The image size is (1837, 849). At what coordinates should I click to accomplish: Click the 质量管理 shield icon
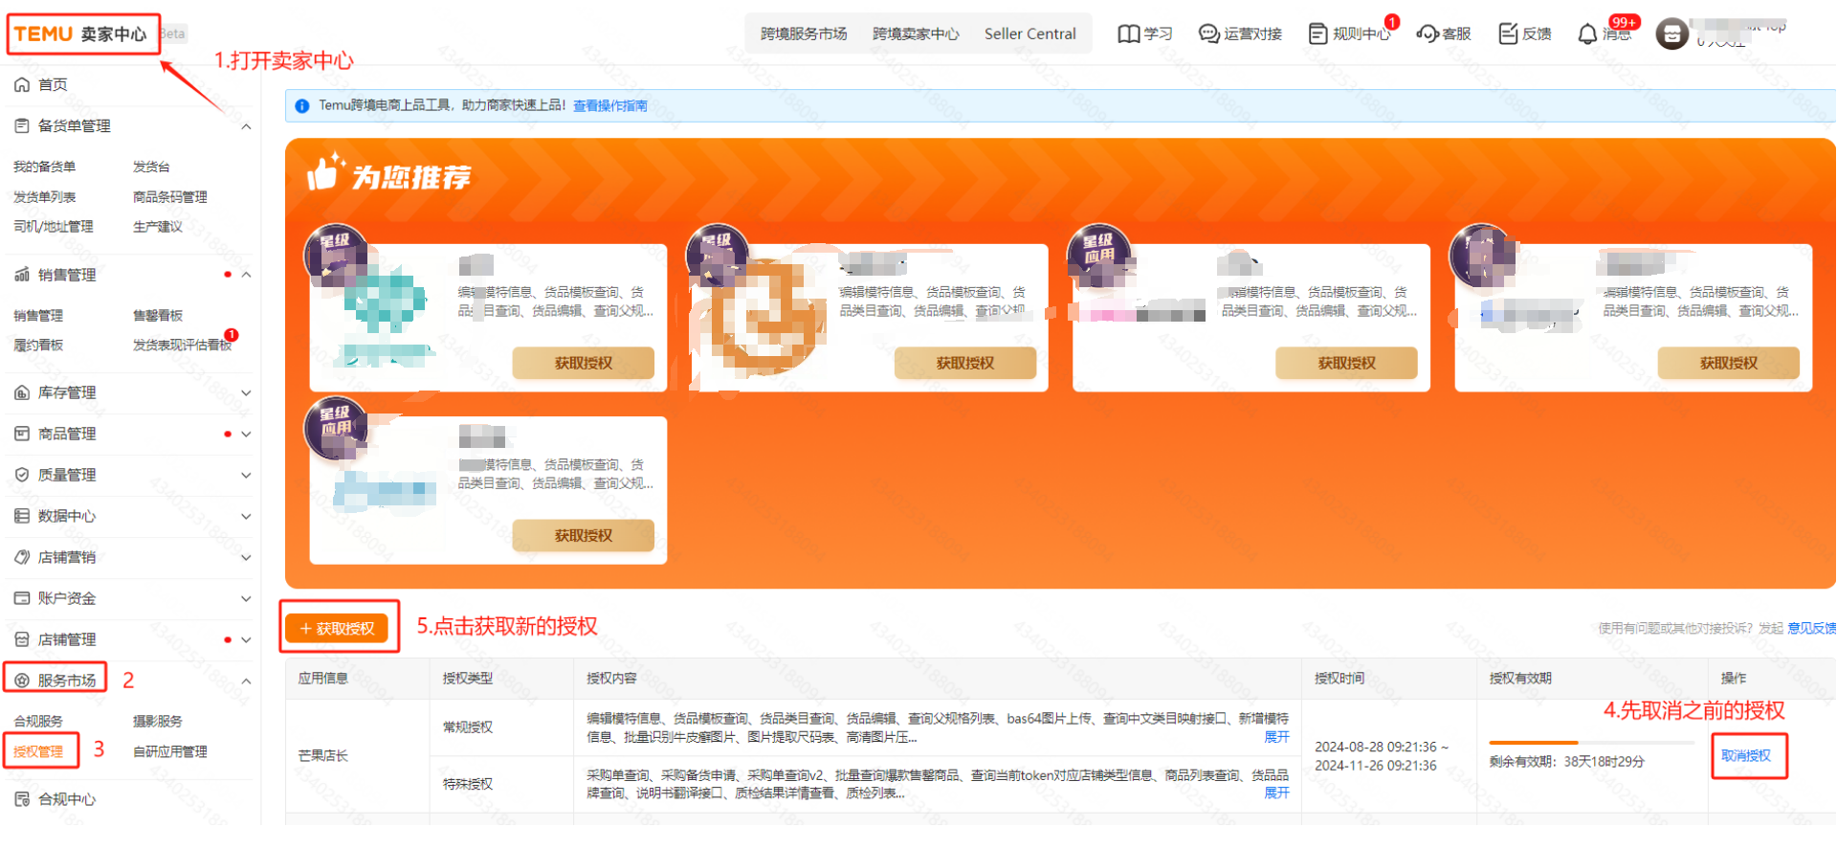(x=22, y=475)
